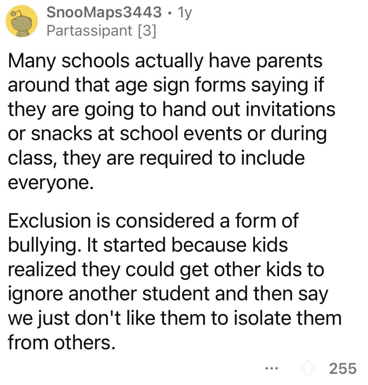368x385 pixels.
Task: Click the bullet separator before 1y
Action: (x=170, y=14)
